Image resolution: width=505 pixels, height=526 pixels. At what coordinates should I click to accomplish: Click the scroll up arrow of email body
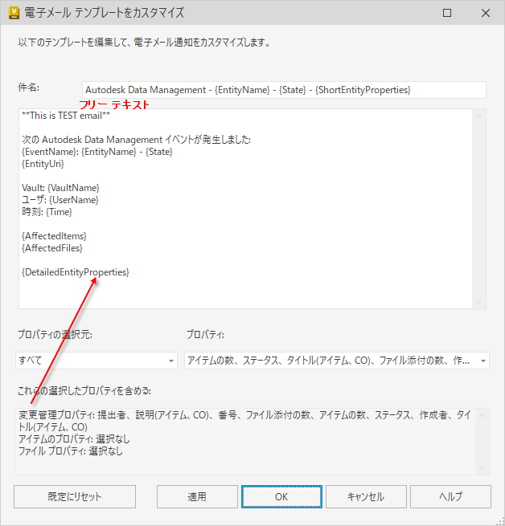point(478,116)
